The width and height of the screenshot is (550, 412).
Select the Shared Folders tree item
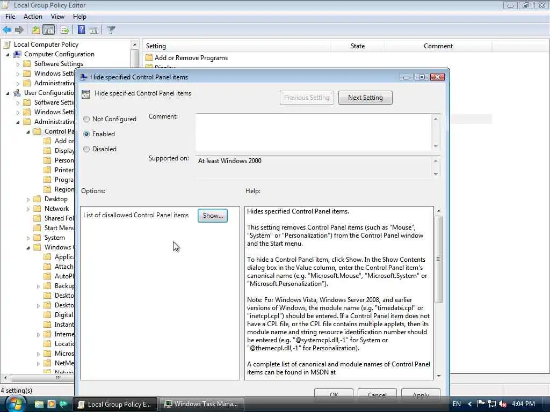coord(59,218)
